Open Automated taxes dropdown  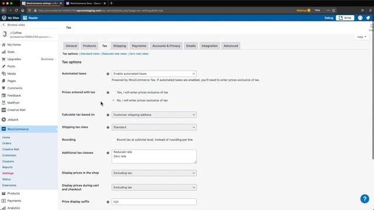pos(154,74)
